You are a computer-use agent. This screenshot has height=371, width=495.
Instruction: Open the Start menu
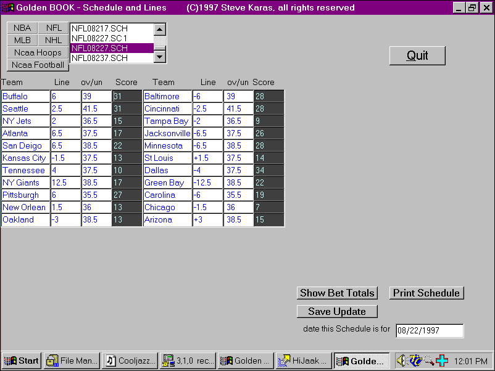(x=22, y=361)
